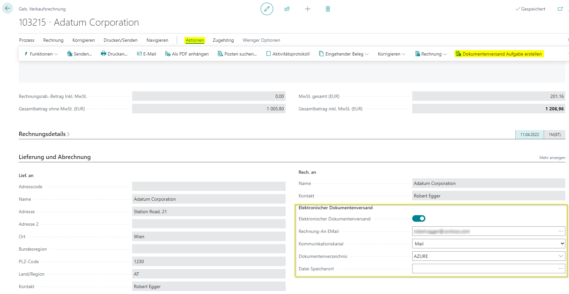Open page in new window icon
Image resolution: width=569 pixels, height=294 pixels.
(560, 9)
